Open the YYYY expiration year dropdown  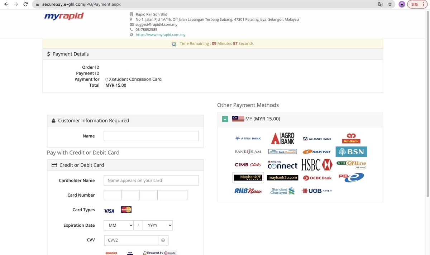[x=158, y=225]
